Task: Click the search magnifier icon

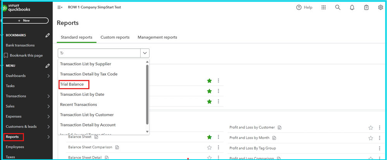Action: (338, 7)
